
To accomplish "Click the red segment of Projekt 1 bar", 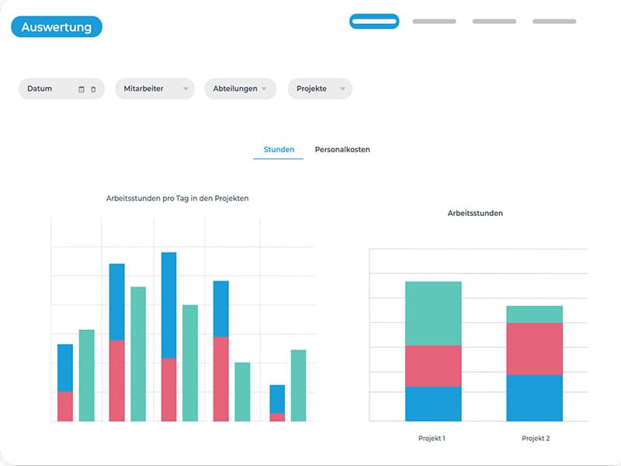I will coord(433,366).
